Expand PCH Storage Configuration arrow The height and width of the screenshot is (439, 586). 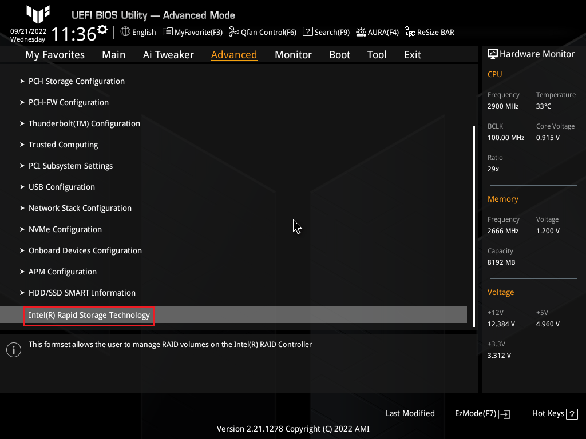click(22, 81)
